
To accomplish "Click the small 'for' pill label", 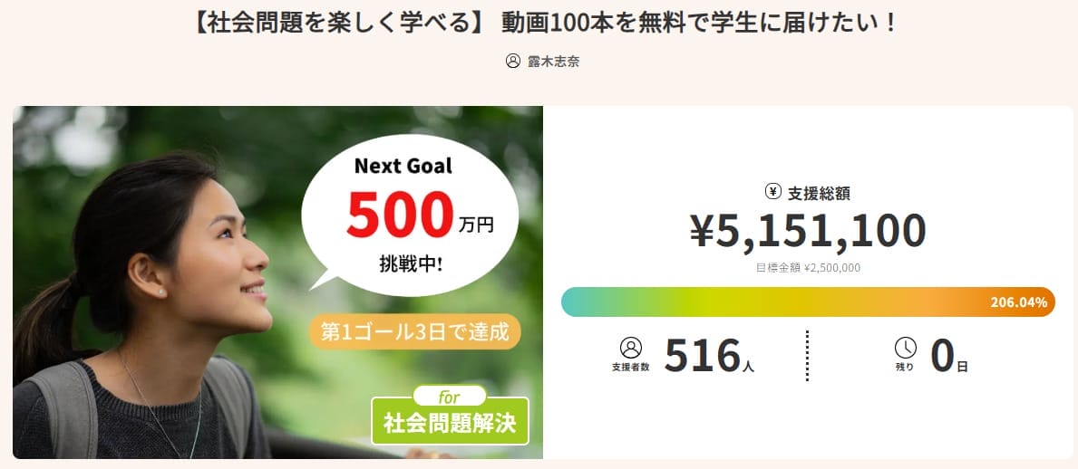I will (450, 397).
